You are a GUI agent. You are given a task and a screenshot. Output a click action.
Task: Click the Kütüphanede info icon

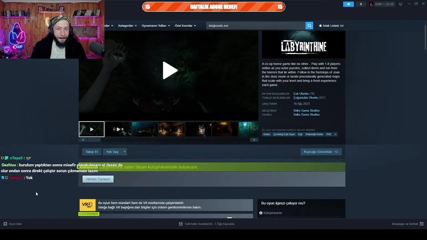[261, 213]
